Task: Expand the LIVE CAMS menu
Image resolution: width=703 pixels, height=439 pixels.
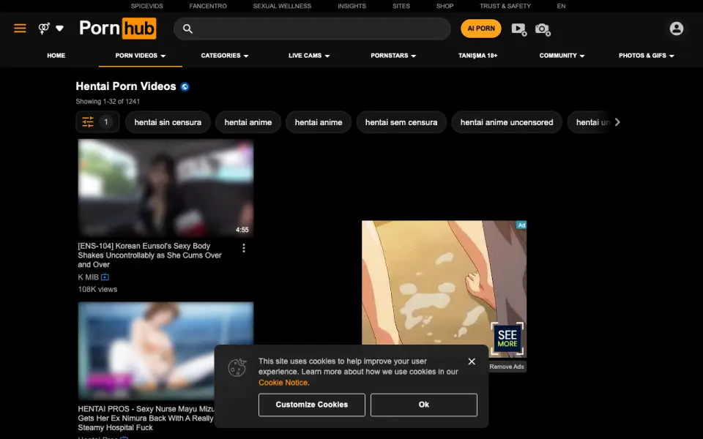Action: coord(309,56)
